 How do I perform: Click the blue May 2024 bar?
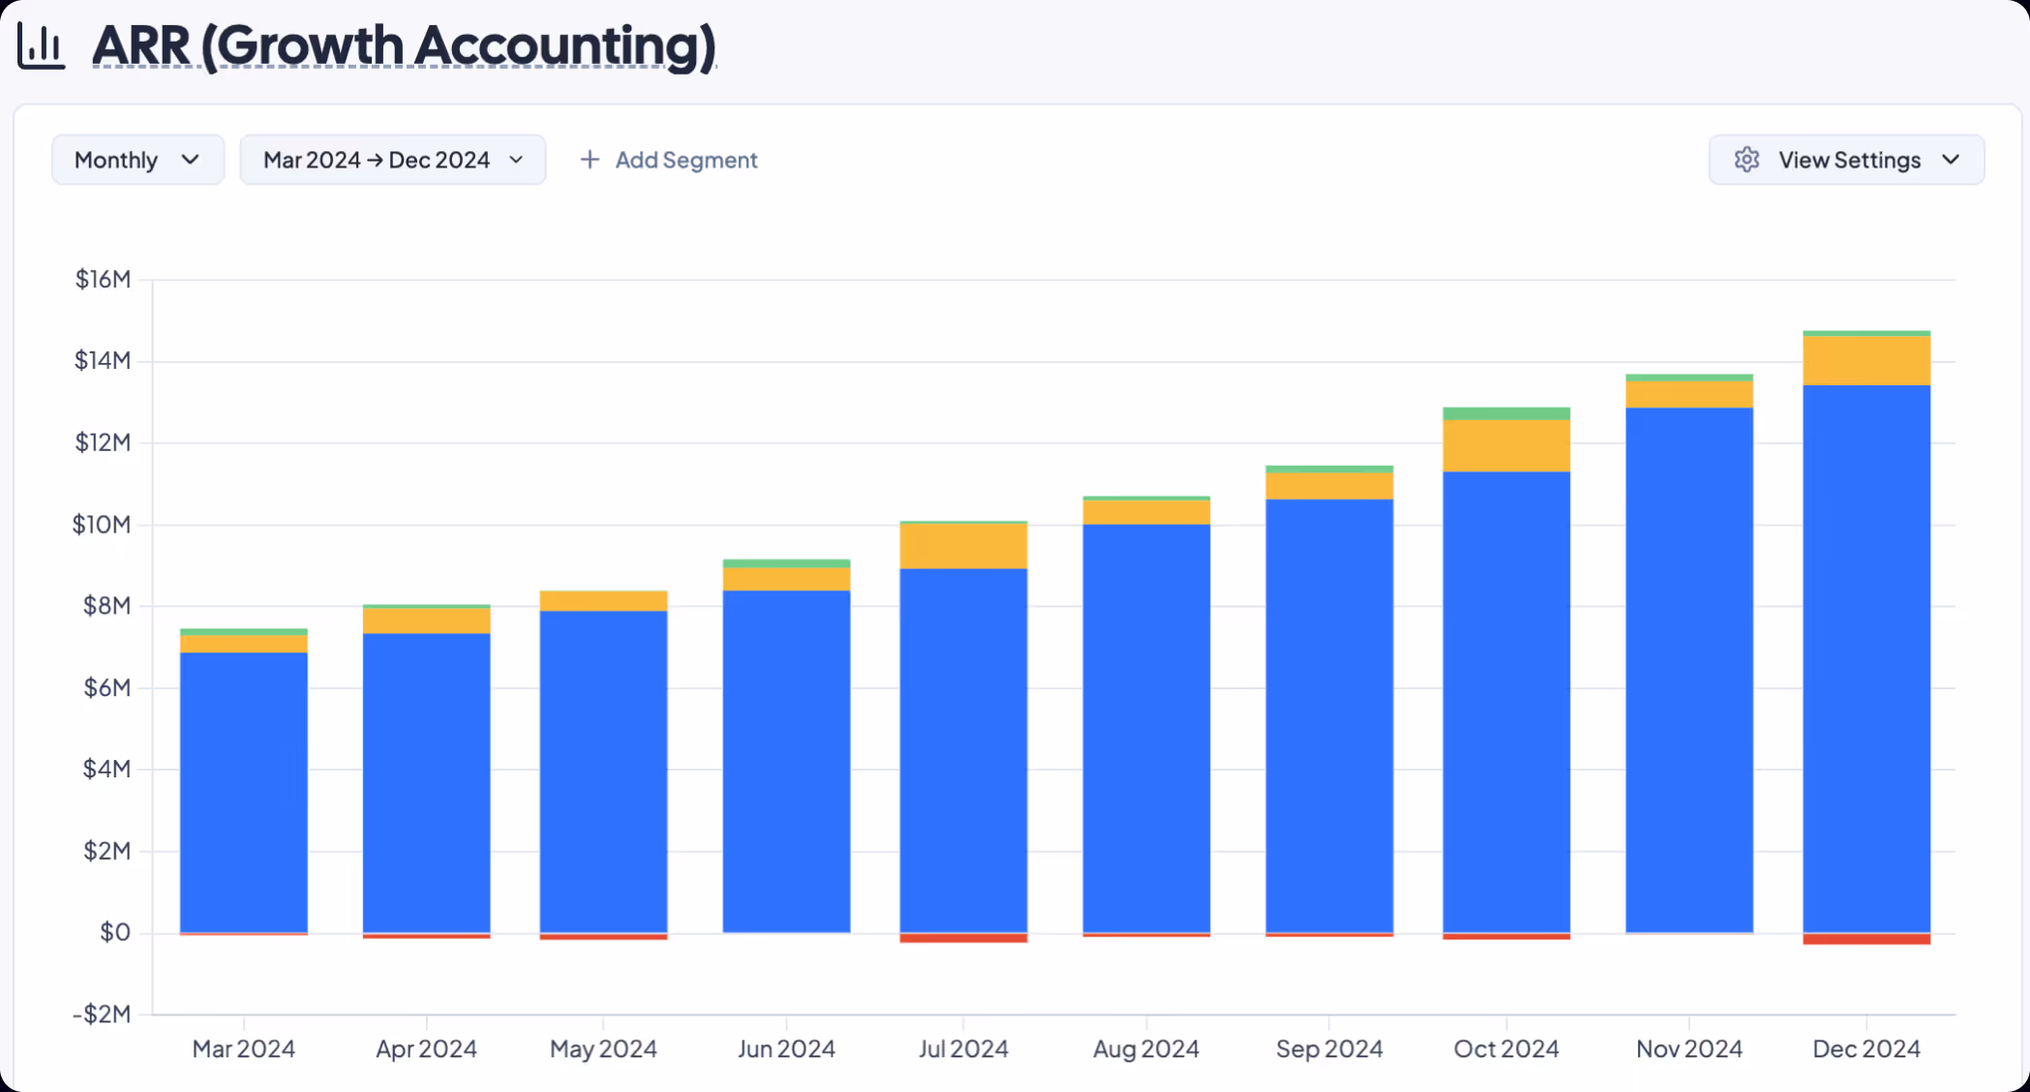coord(603,771)
